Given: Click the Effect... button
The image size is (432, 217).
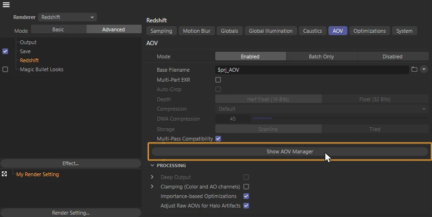Looking at the screenshot, I should pyautogui.click(x=70, y=163).
